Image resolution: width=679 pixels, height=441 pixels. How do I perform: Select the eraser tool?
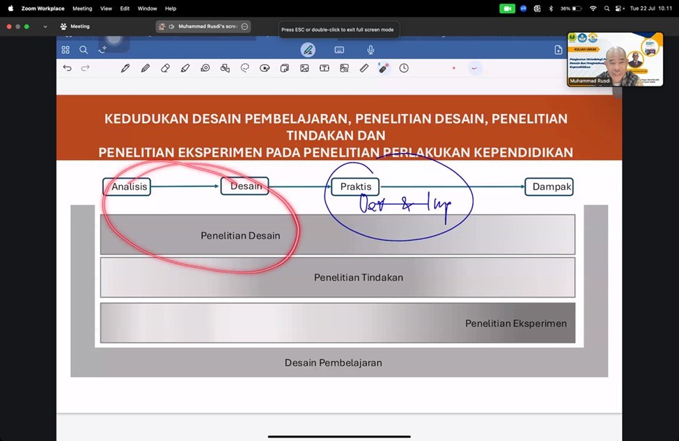pyautogui.click(x=165, y=68)
